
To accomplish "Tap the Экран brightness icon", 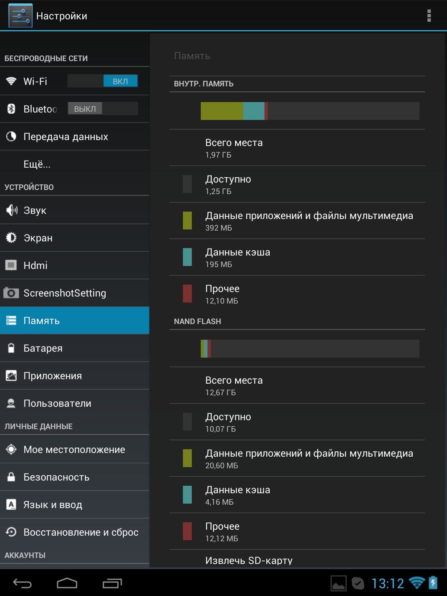I will [x=11, y=238].
